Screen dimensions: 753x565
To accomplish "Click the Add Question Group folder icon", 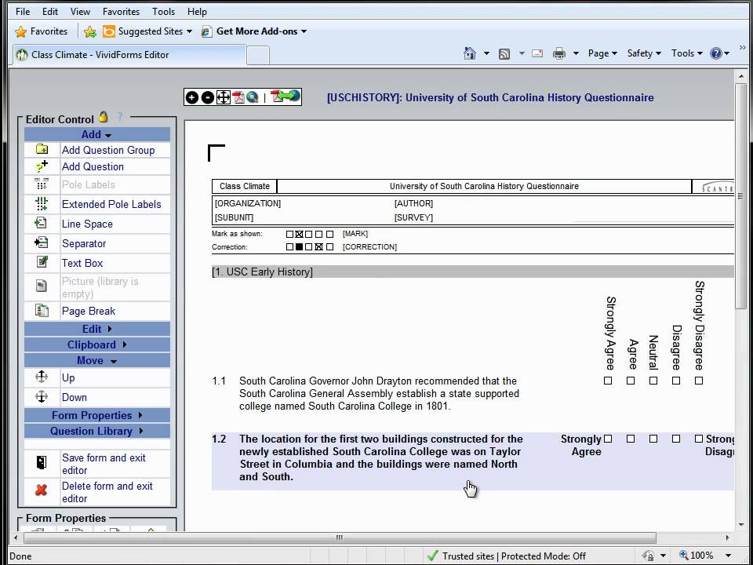I will point(42,149).
